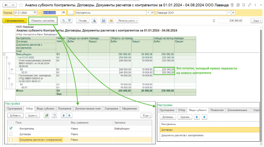Enable the Договоры filter checkbox
The height and width of the screenshot is (147, 264).
[11, 134]
